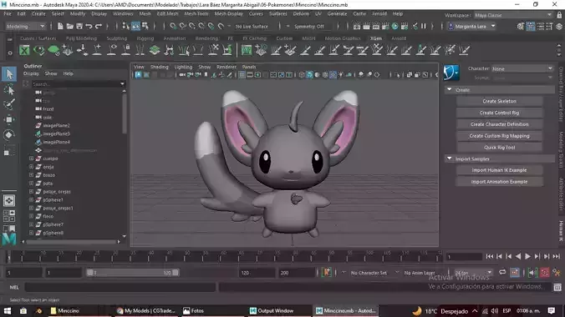The image size is (565, 317).
Task: Click the single-pane layout icon
Action: [x=9, y=200]
